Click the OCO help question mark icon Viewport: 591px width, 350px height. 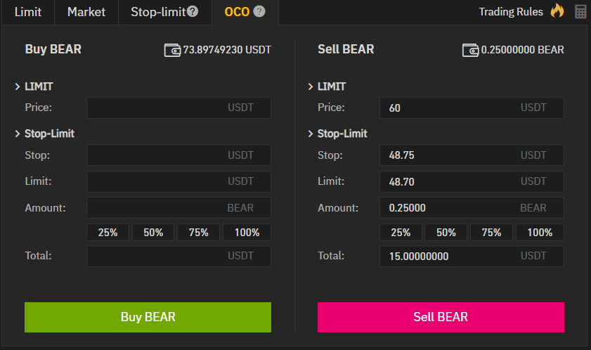coord(259,12)
